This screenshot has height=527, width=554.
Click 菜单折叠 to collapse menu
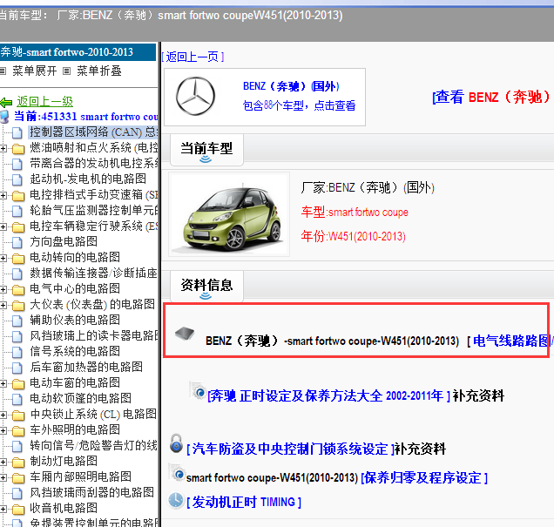99,71
